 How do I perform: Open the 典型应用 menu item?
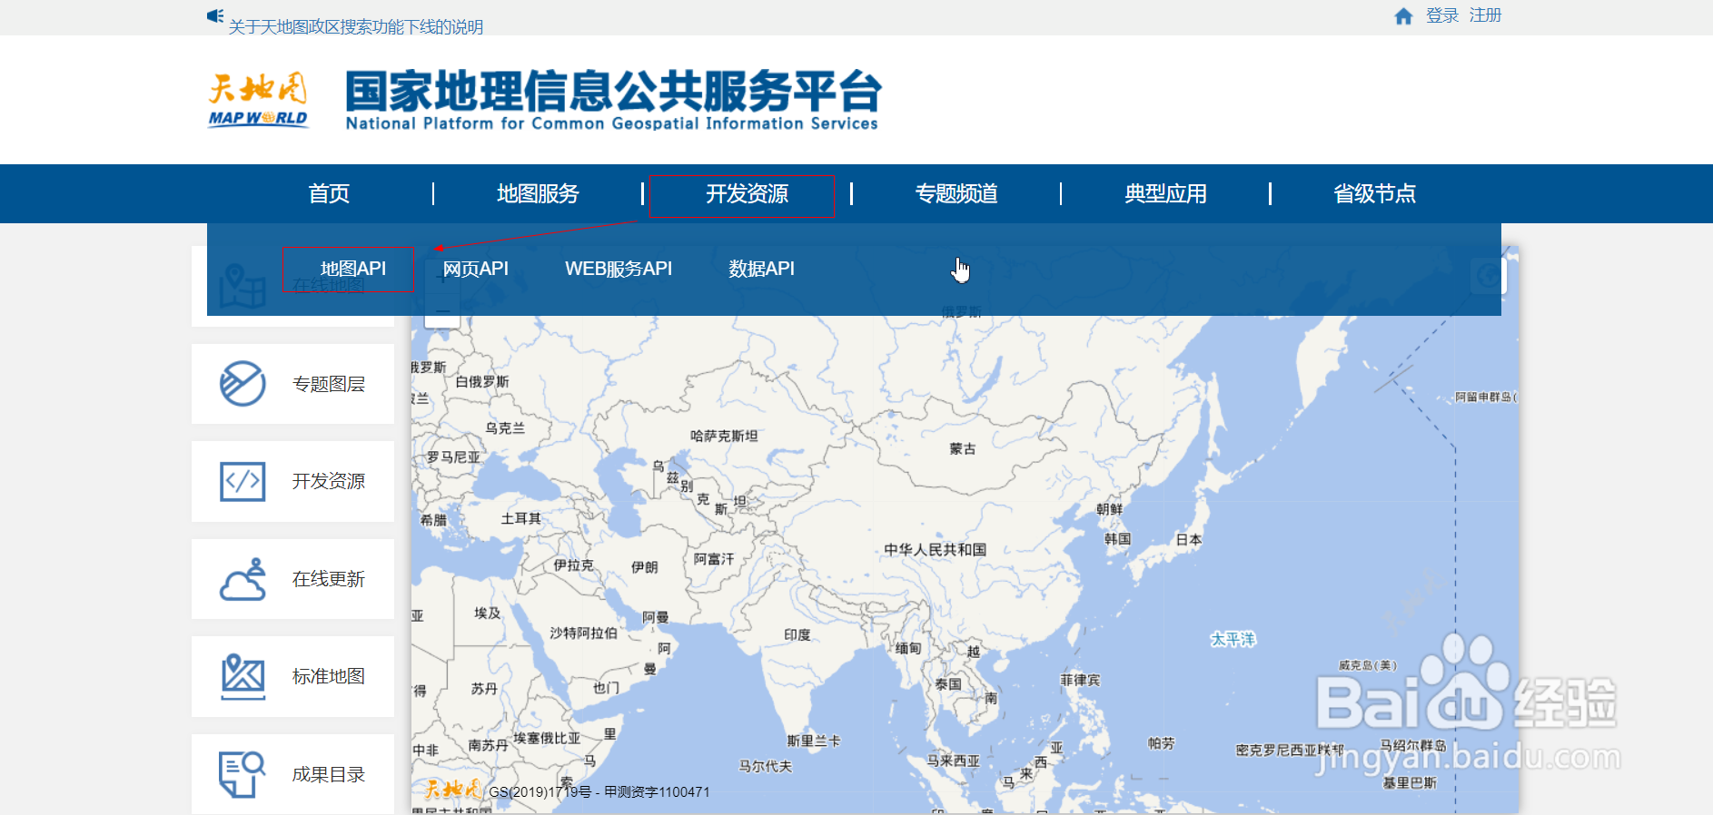tap(1165, 193)
